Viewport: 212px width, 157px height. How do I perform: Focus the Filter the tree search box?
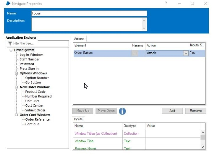40,43
